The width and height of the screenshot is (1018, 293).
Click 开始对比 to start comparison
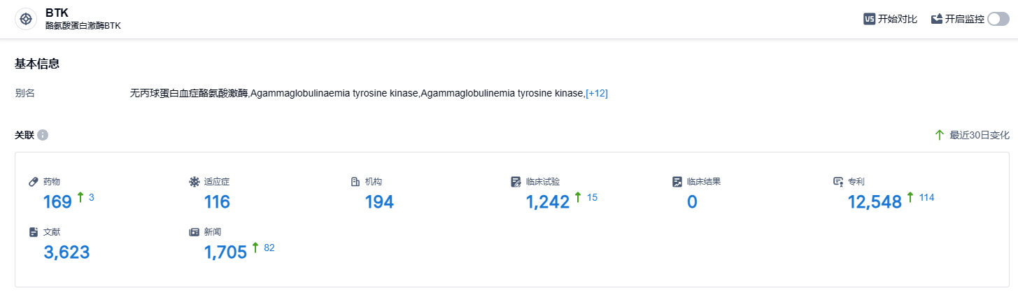[898, 19]
